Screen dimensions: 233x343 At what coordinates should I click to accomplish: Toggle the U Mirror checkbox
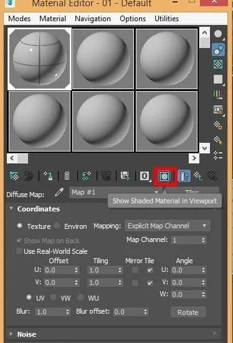[135, 270]
